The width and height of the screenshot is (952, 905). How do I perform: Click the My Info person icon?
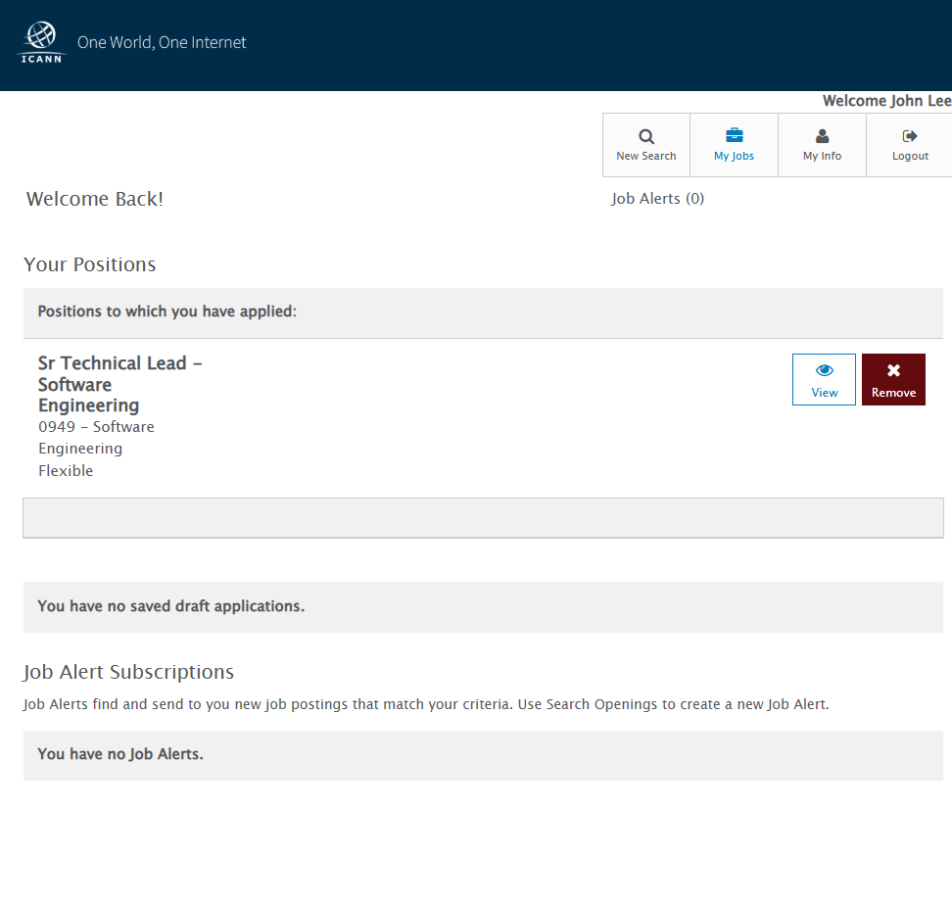click(x=823, y=136)
